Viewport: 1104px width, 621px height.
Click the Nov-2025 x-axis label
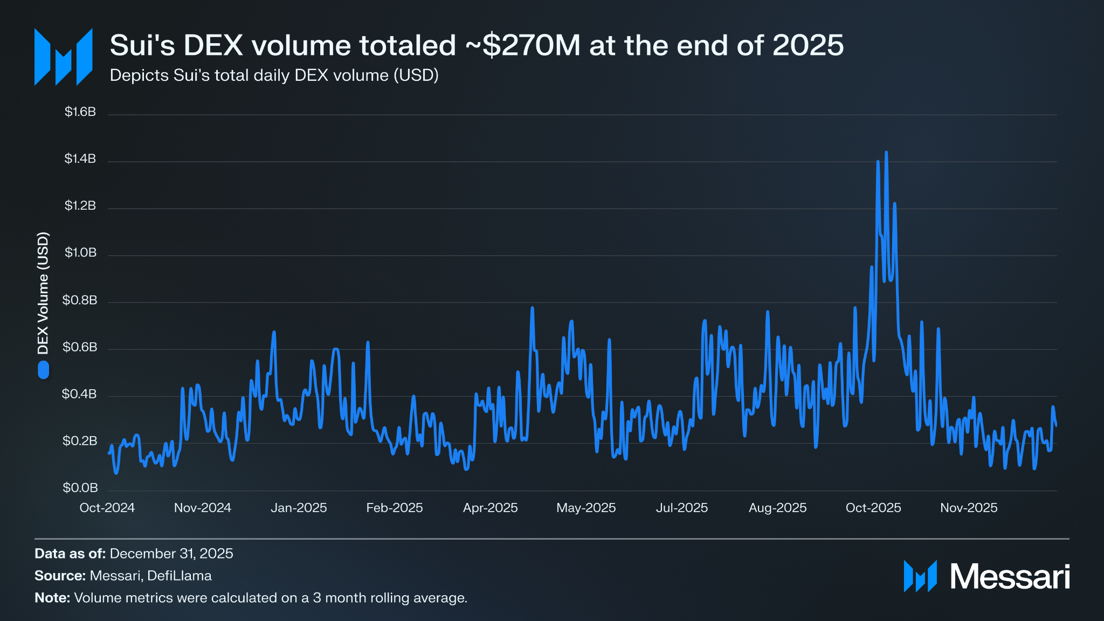(x=969, y=508)
